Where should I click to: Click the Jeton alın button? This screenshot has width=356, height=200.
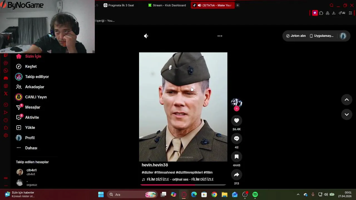[x=296, y=36]
